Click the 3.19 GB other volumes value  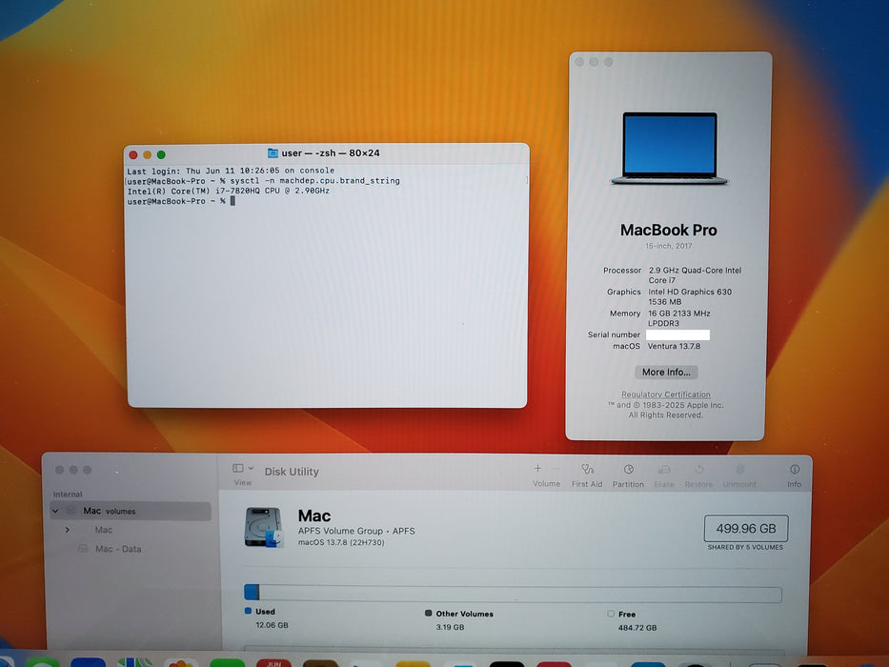click(450, 627)
